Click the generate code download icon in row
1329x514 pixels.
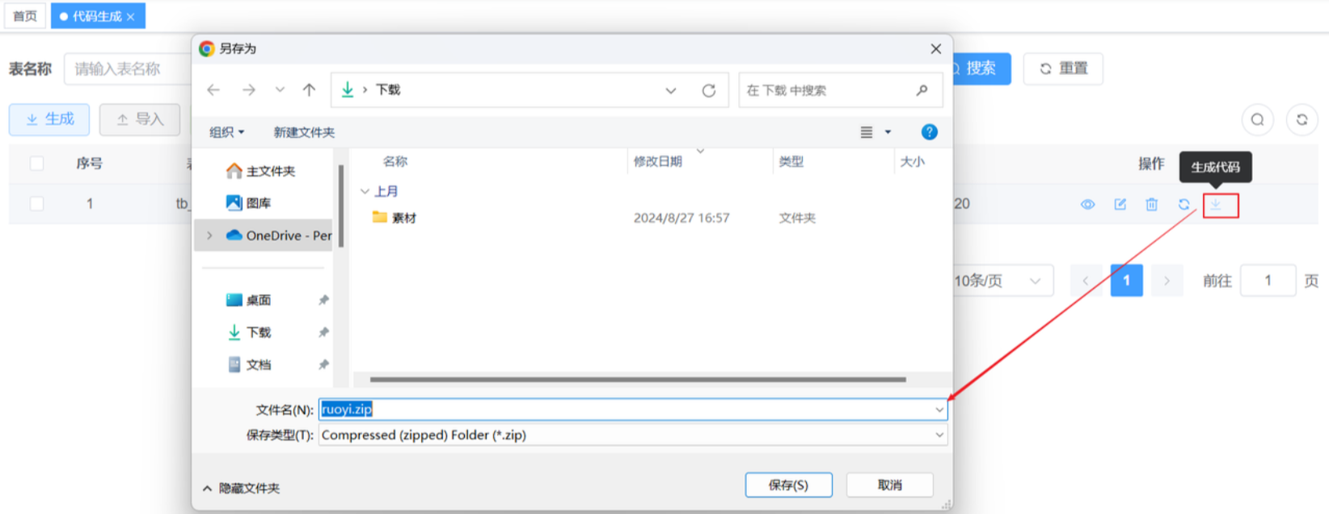pyautogui.click(x=1216, y=205)
